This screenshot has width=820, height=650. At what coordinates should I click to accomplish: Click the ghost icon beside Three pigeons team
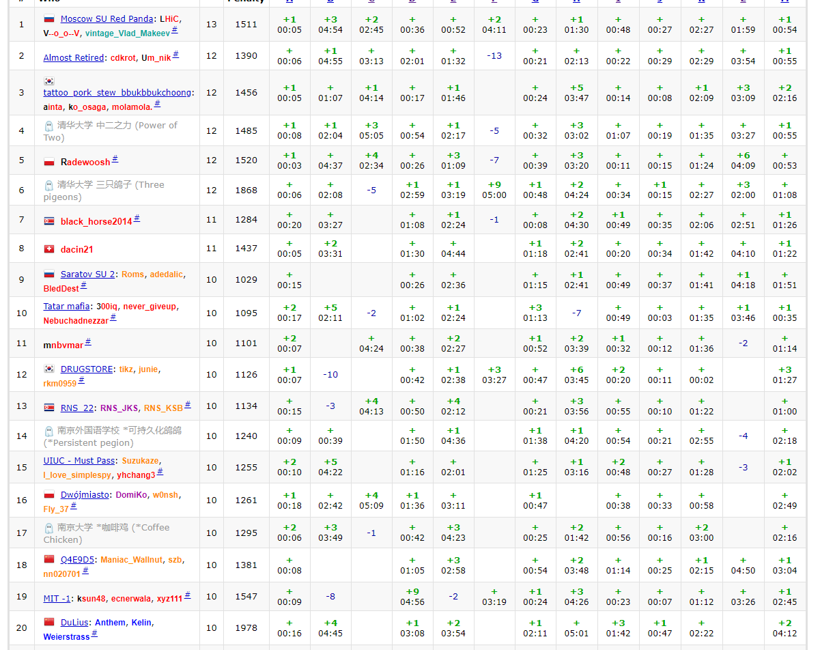(49, 185)
